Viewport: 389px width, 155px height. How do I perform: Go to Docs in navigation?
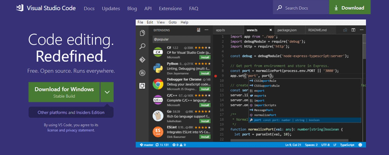click(x=89, y=9)
